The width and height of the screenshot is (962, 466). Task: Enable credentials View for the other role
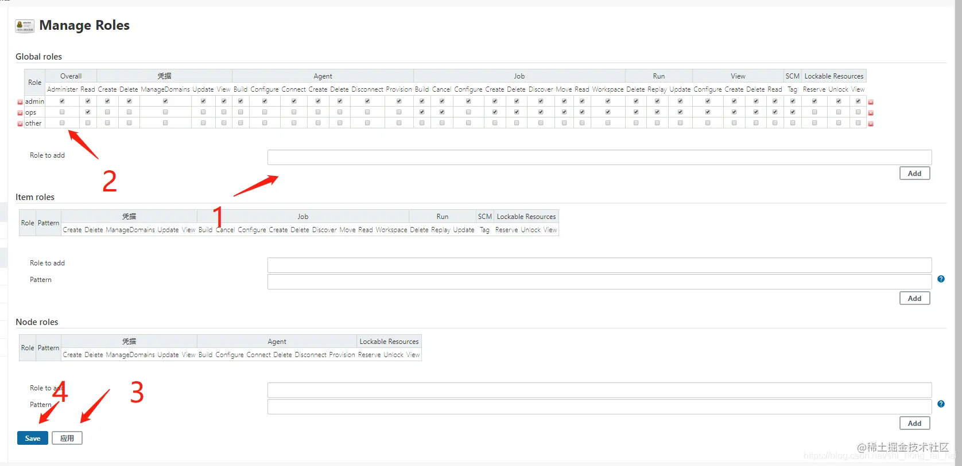tap(224, 123)
